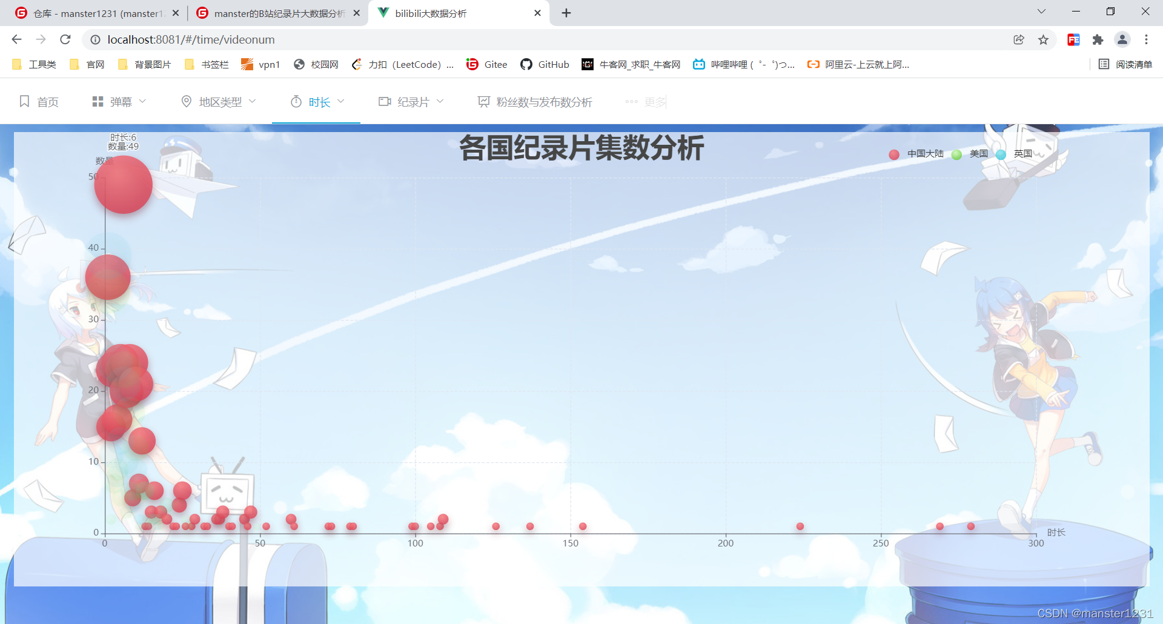Open the 工具类 bookmark folder
The width and height of the screenshot is (1163, 624).
pyautogui.click(x=35, y=64)
